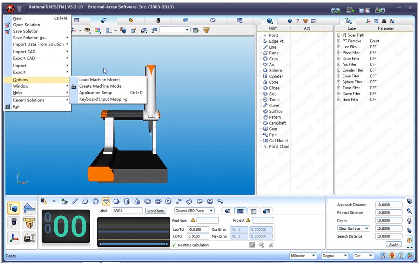Select the Plane tool in bottom feature toolbar
Image resolution: width=419 pixels, height=265 pixels.
(x=85, y=201)
